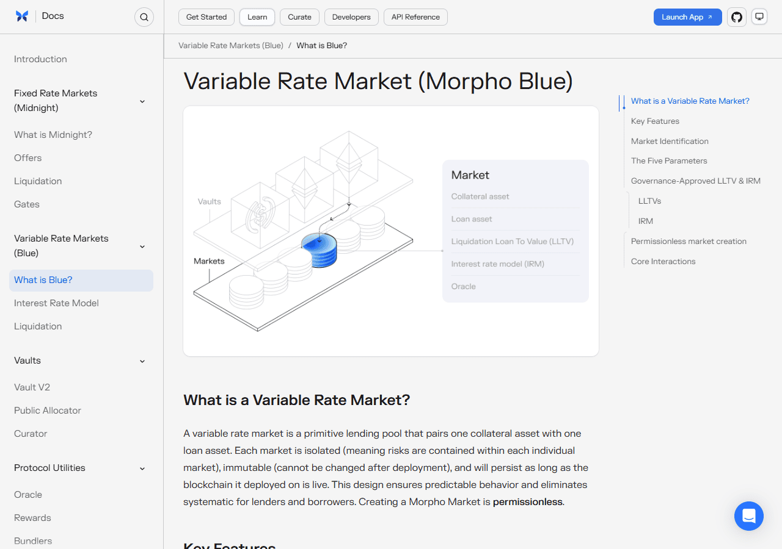Jump to Key Features section

coord(655,121)
